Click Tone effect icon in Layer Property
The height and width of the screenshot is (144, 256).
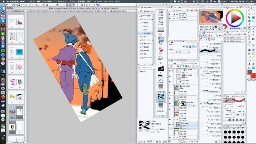[x=190, y=47]
